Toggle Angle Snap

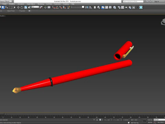point(57,8)
